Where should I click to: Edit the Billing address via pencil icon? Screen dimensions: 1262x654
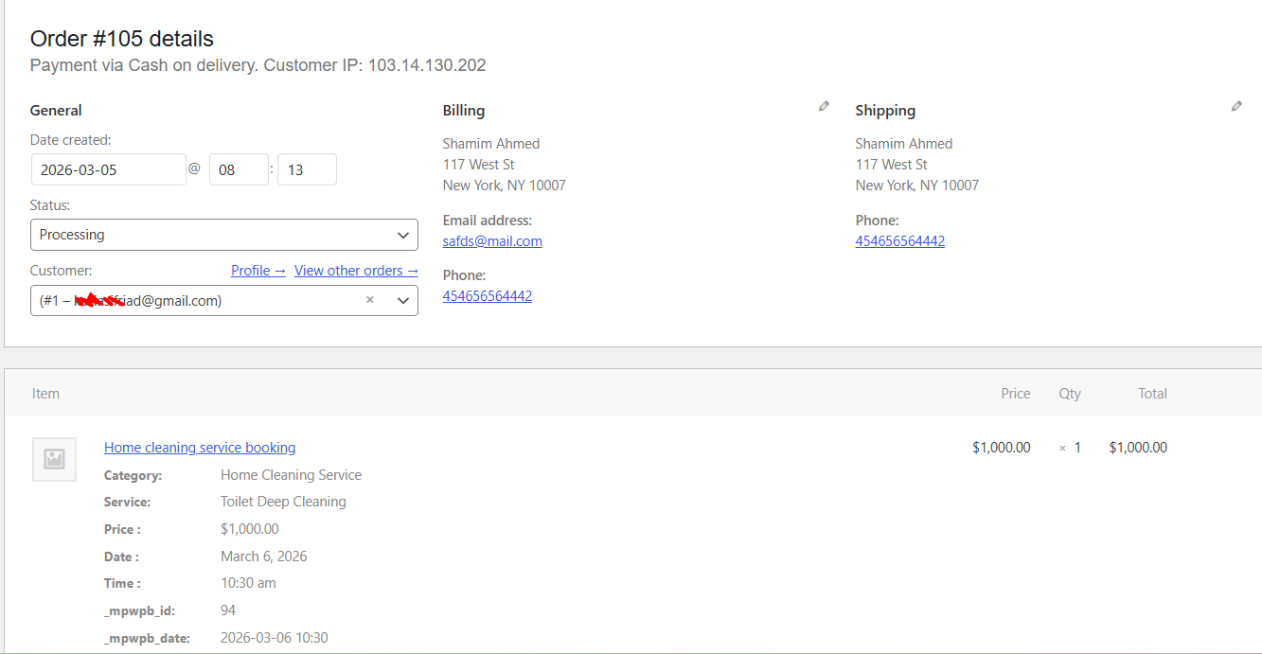click(824, 107)
